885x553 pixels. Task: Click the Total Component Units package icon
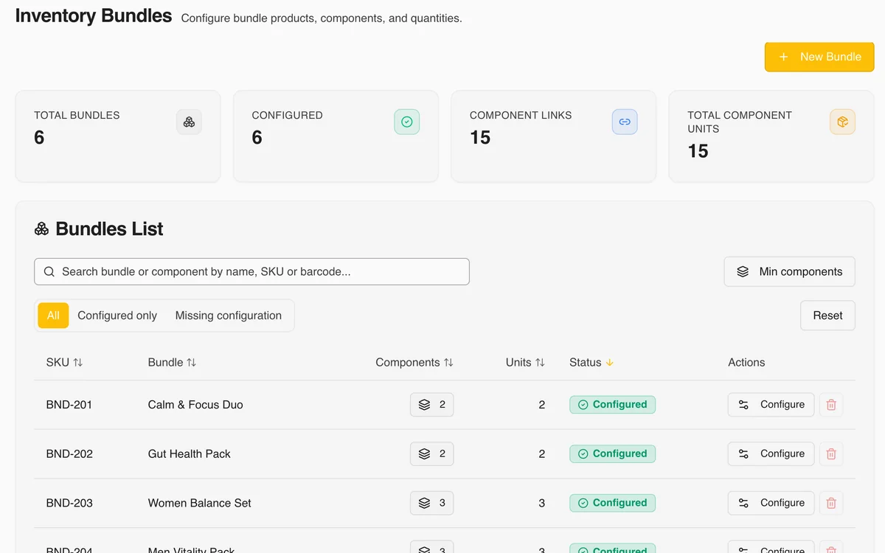coord(842,122)
